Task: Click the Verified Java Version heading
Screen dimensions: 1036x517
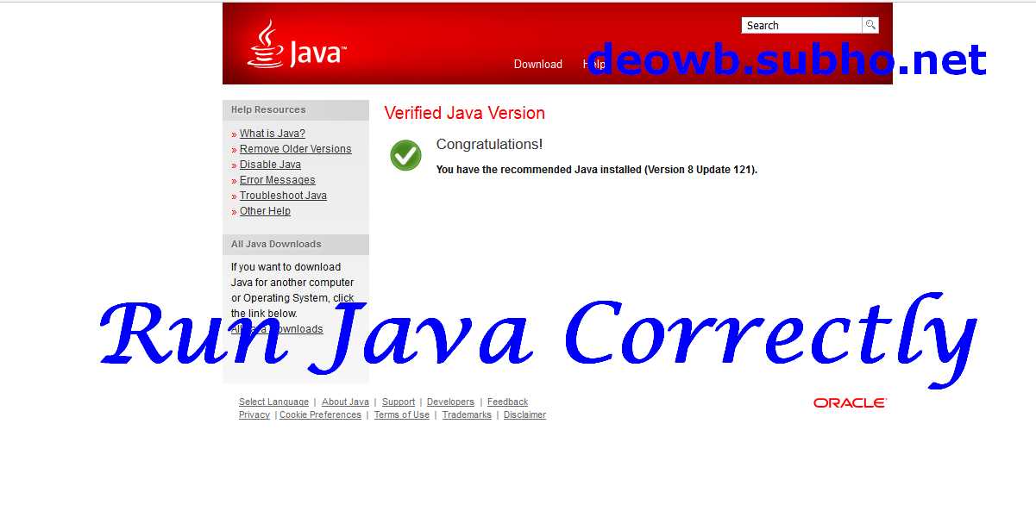Action: pos(464,113)
